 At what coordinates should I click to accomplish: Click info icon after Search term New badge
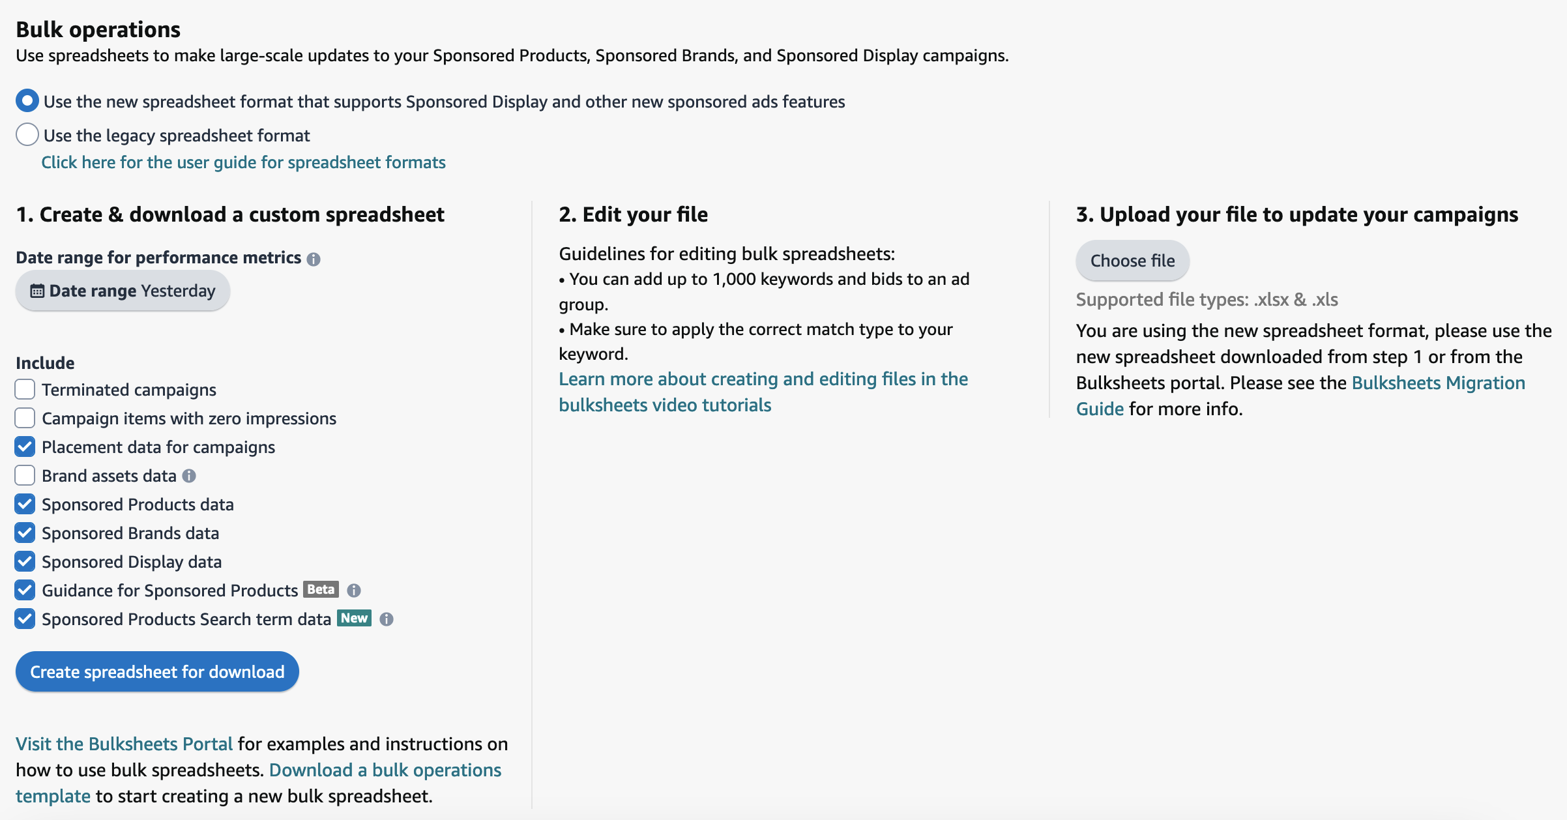[x=387, y=619]
